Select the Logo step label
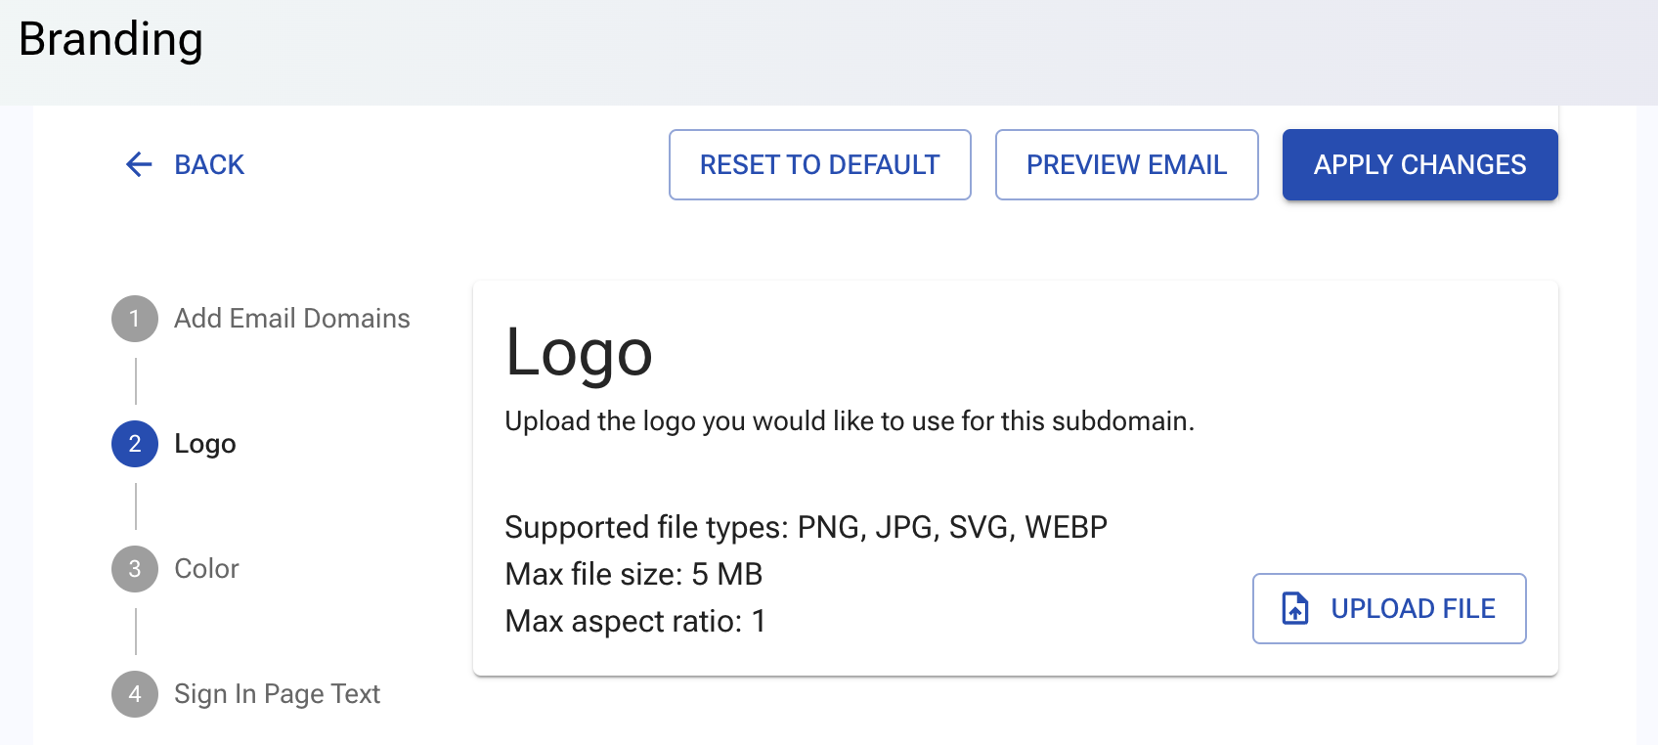The width and height of the screenshot is (1658, 745). click(x=205, y=444)
